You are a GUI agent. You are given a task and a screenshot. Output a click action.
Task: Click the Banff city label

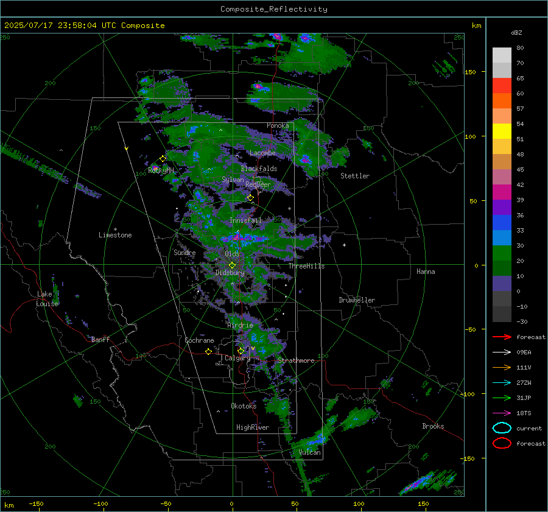(100, 339)
